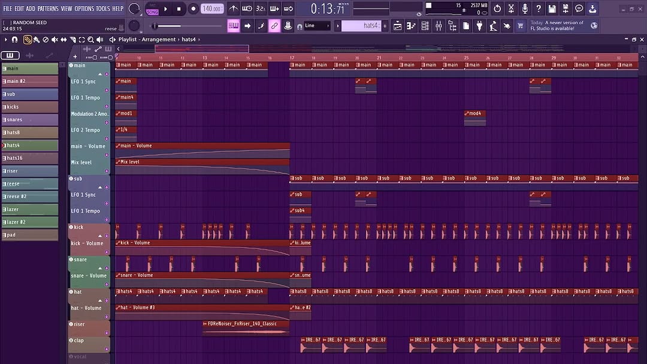
Task: Open project info speech bubble icon
Action: point(579,8)
